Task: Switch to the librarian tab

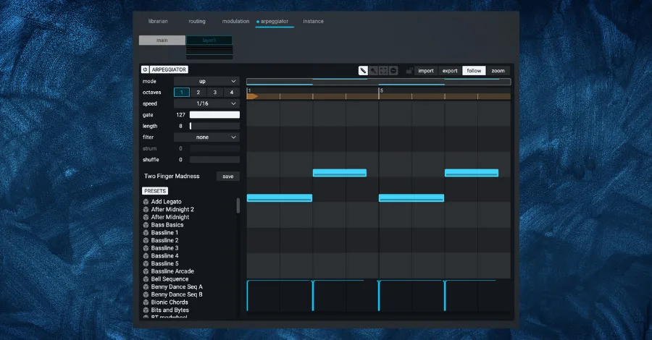Action: 158,21
